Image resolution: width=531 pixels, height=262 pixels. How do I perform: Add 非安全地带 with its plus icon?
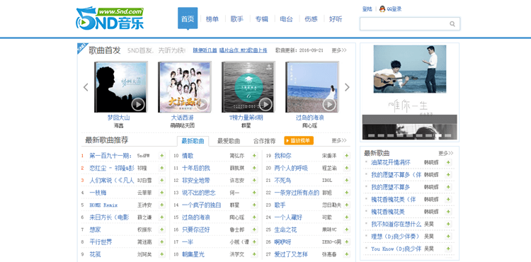tap(254, 181)
